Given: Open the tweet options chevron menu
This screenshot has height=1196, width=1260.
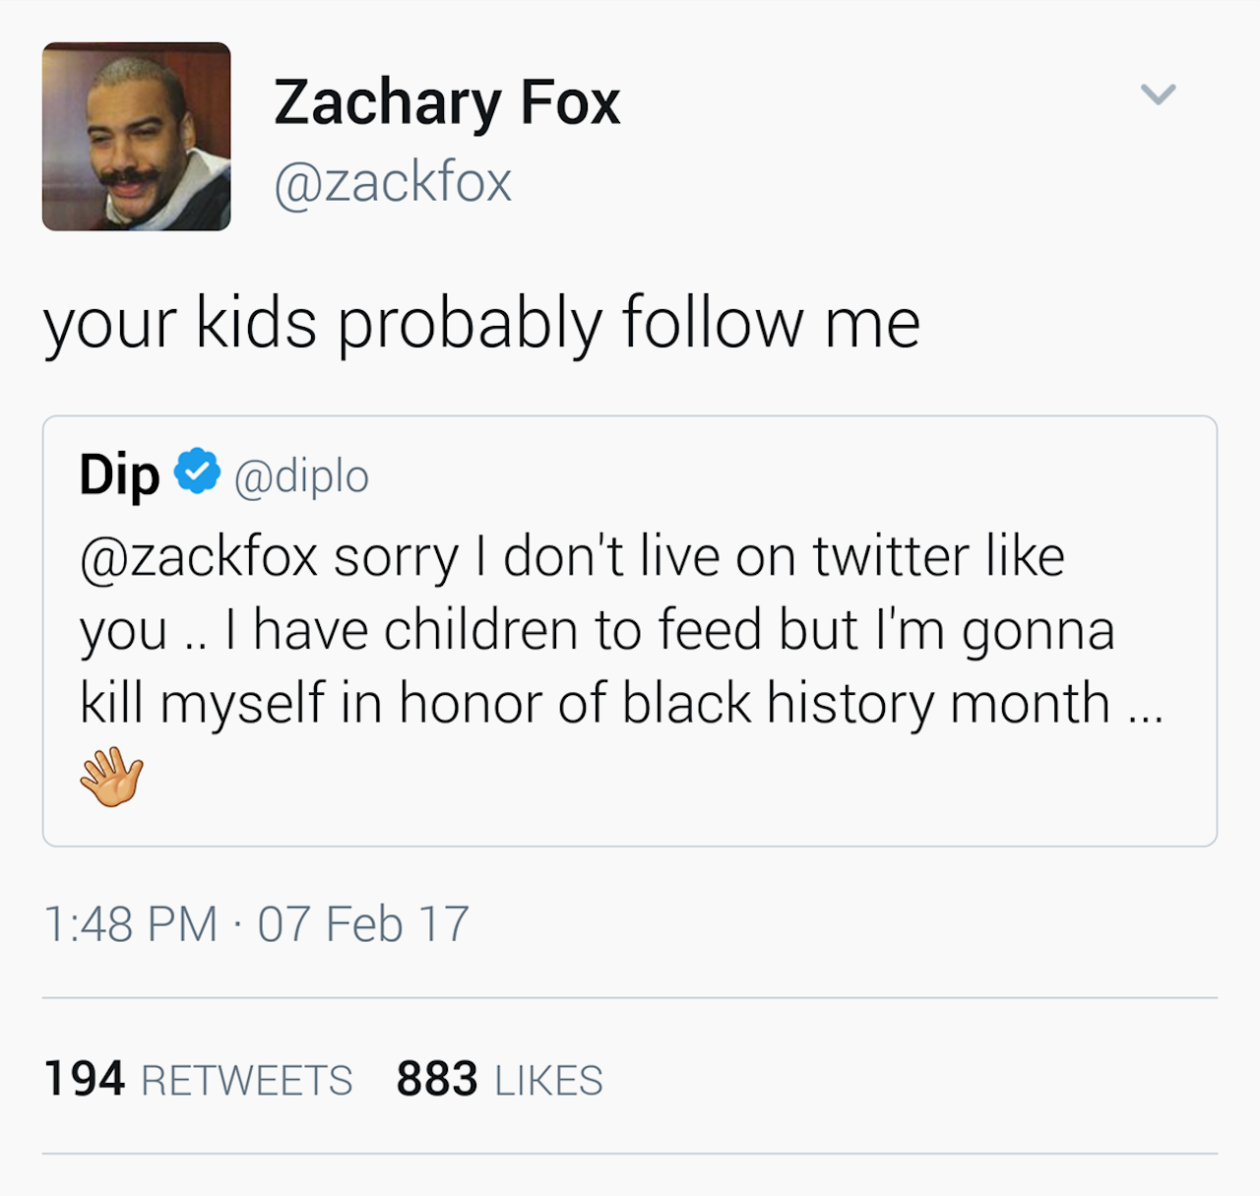Looking at the screenshot, I should click(1158, 94).
